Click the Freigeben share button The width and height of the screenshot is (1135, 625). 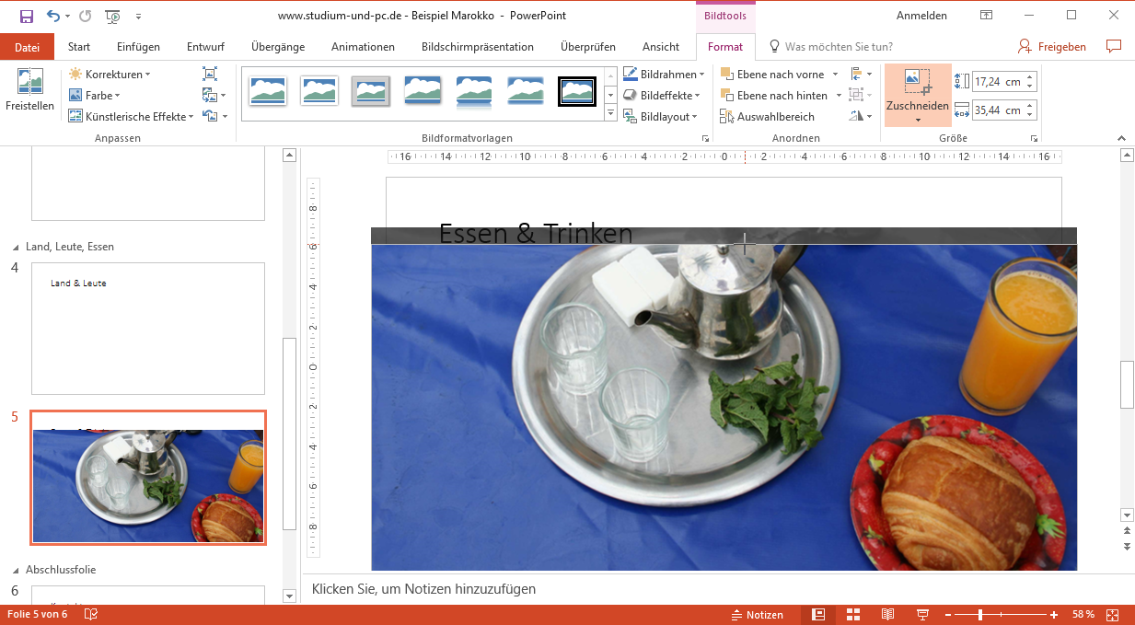point(1052,47)
